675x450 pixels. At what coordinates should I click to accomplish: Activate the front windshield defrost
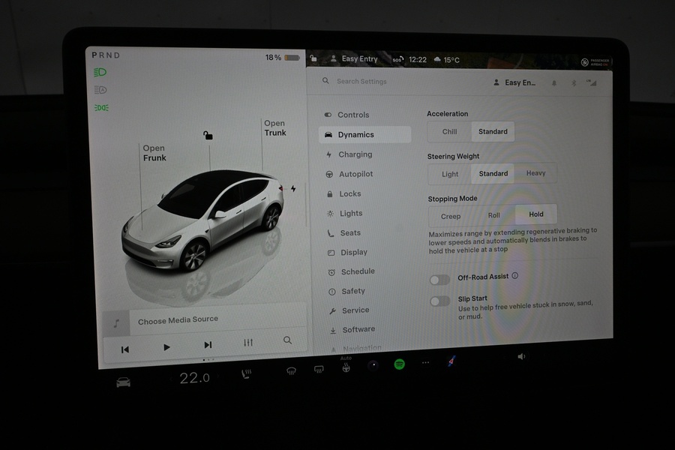tap(291, 370)
